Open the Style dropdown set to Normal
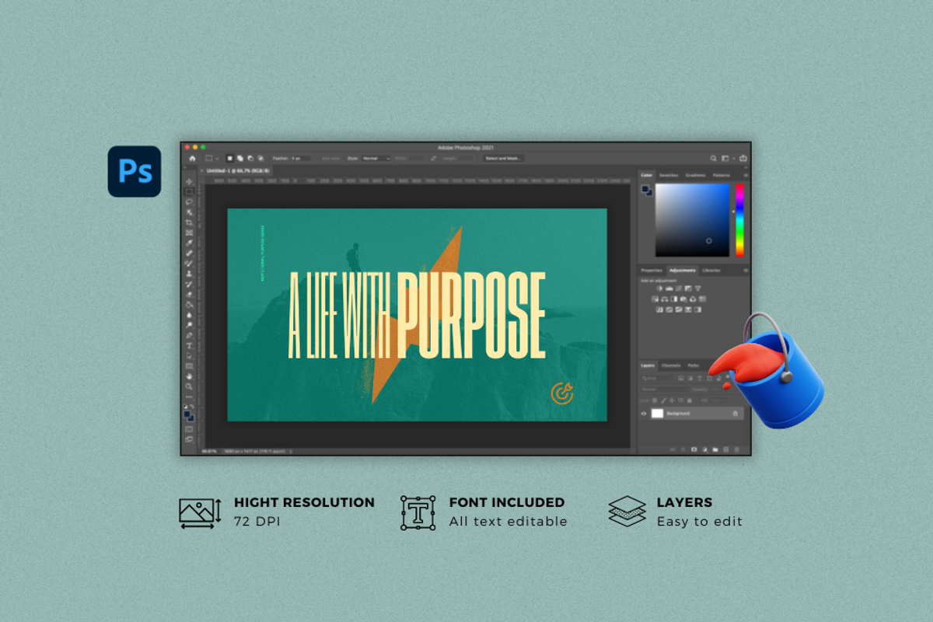 point(376,159)
